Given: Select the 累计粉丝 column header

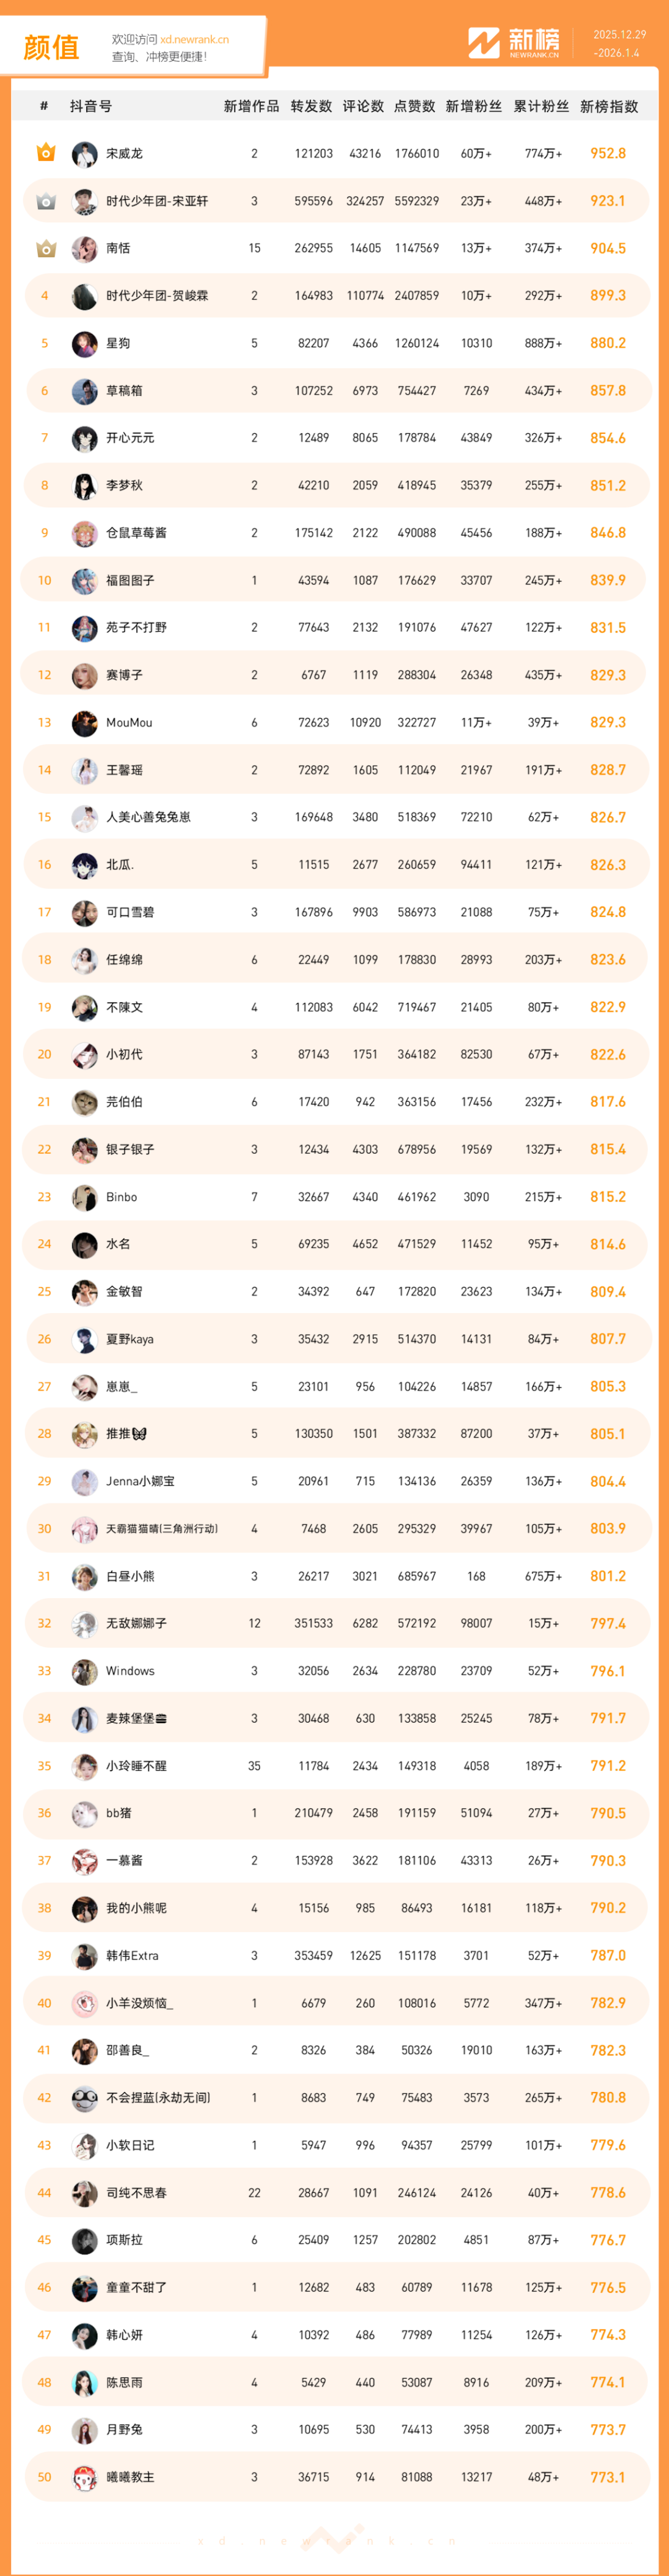Looking at the screenshot, I should 541,106.
